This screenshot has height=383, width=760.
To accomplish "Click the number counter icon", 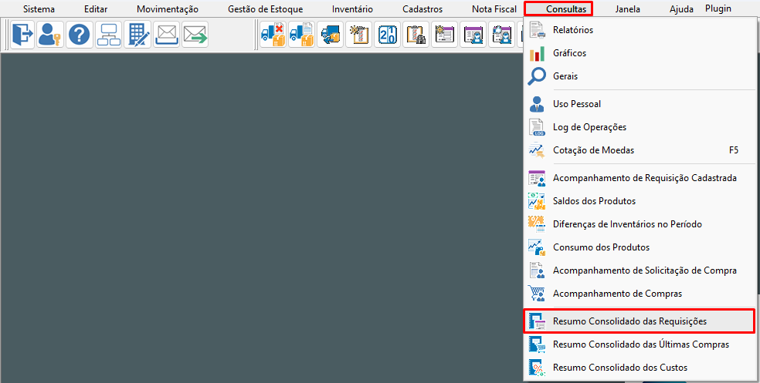I will (x=387, y=35).
